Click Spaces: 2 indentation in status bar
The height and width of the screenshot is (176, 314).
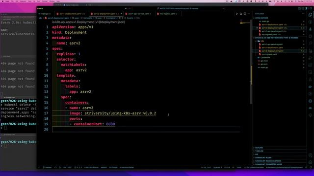coord(217,168)
